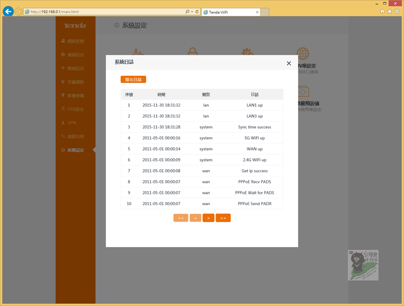This screenshot has width=404, height=306.
Task: Select 系統設定 in sidebar
Action: (x=75, y=150)
